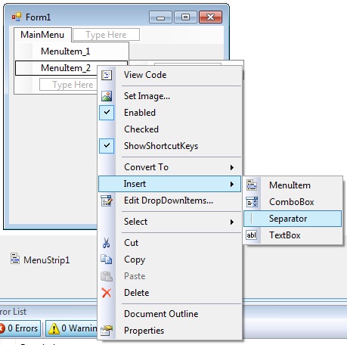The image size is (347, 345).
Task: Click the Set Image picture icon
Action: click(x=107, y=96)
